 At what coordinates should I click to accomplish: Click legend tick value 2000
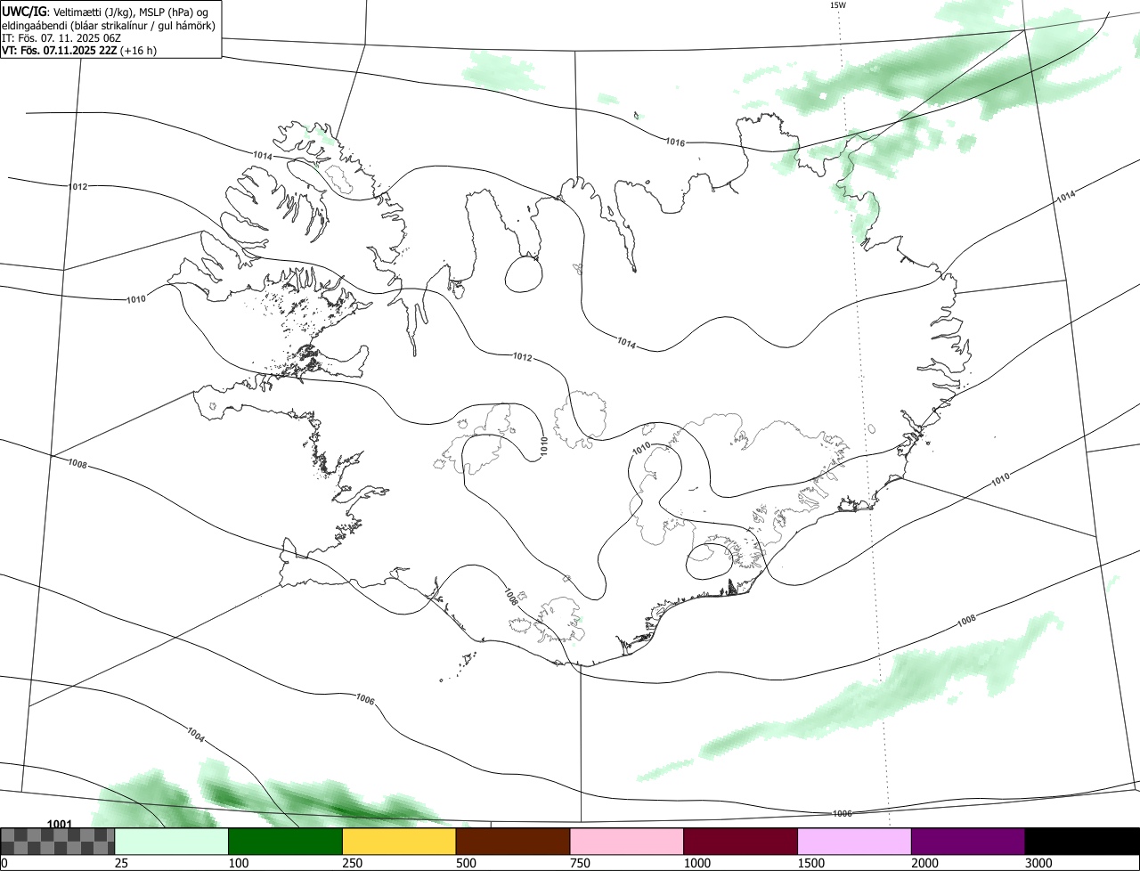924,863
